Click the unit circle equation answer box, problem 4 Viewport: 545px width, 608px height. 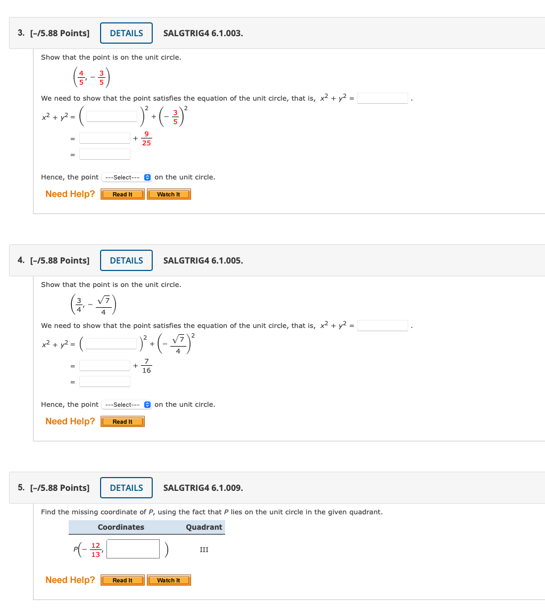pos(383,325)
